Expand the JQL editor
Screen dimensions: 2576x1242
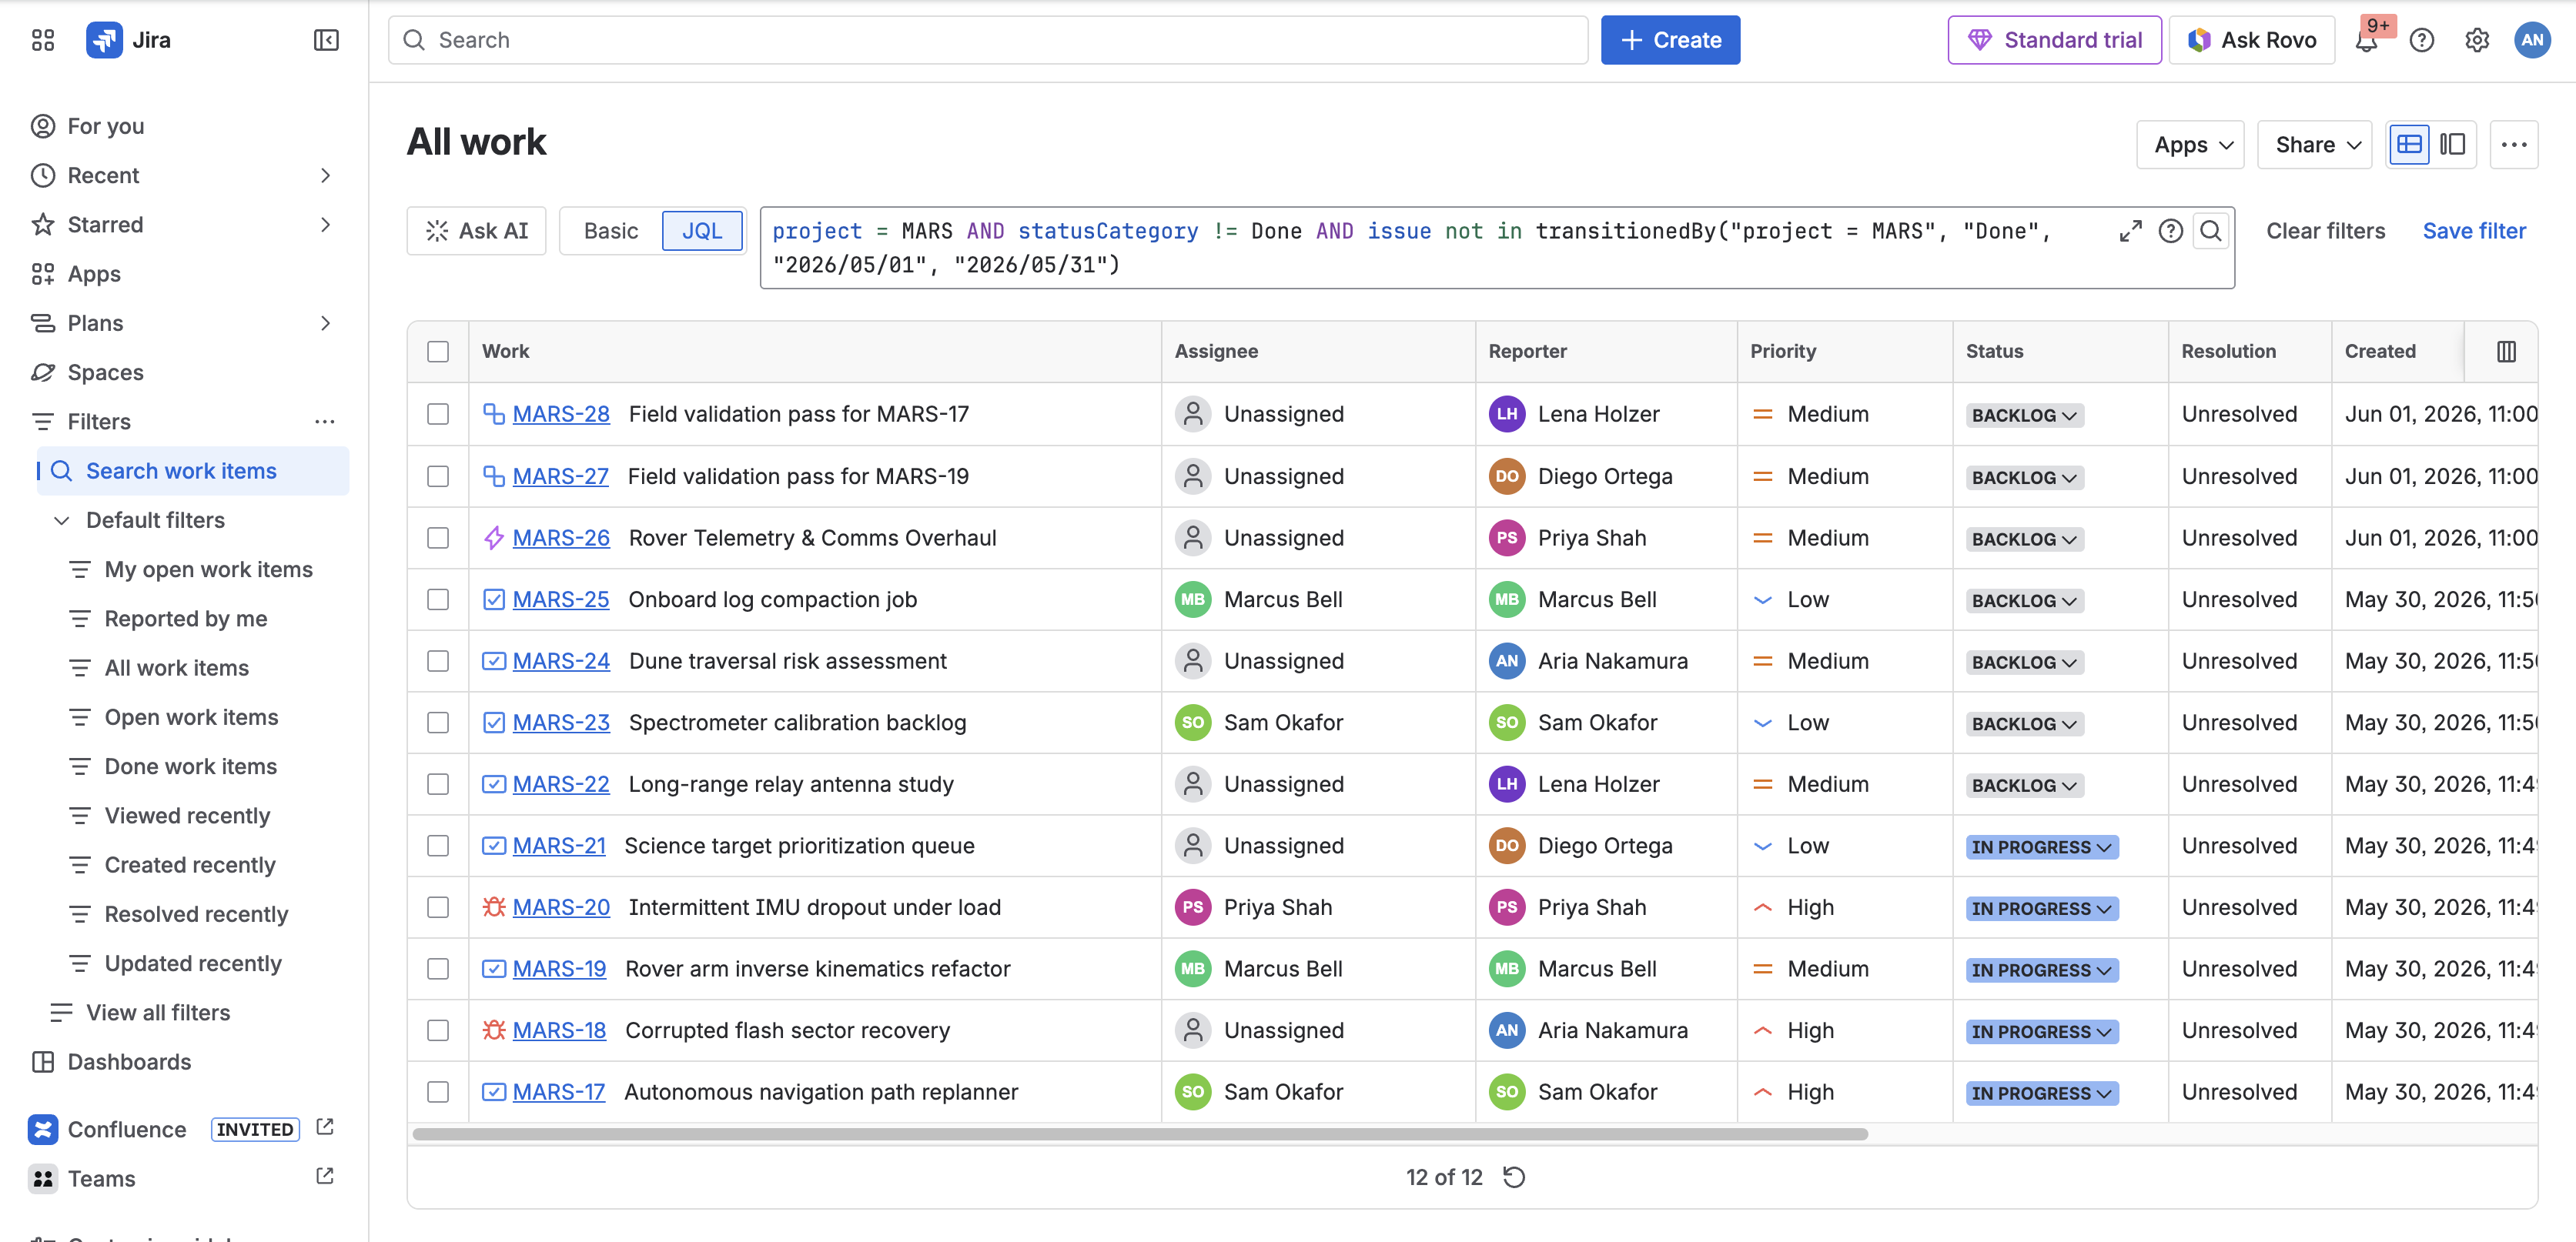(2131, 231)
